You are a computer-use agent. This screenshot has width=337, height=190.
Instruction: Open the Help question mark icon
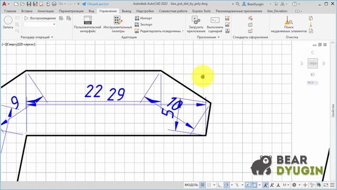point(295,4)
